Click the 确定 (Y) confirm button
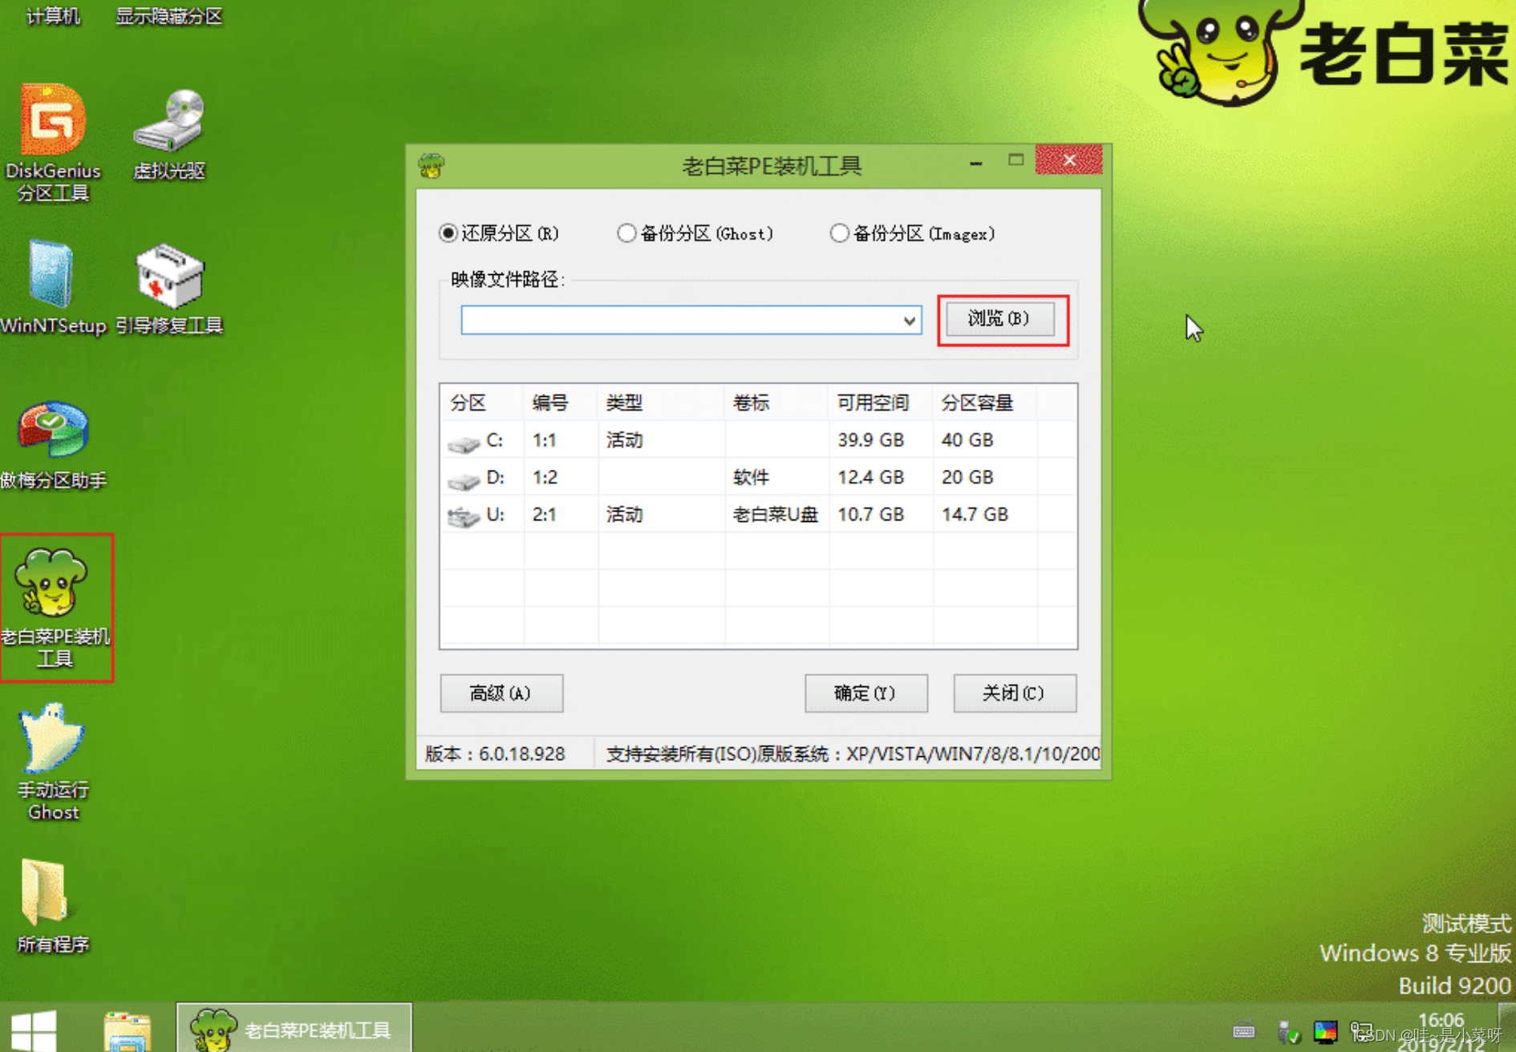1516x1052 pixels. (x=865, y=694)
